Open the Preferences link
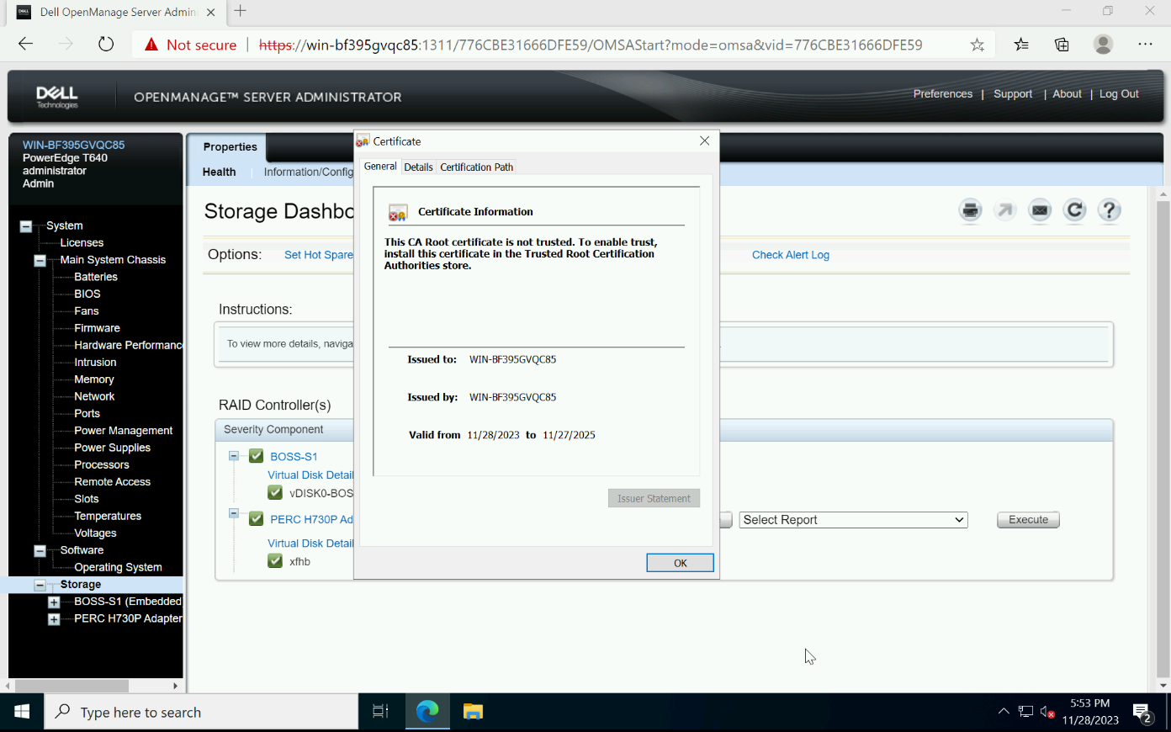 pos(943,94)
